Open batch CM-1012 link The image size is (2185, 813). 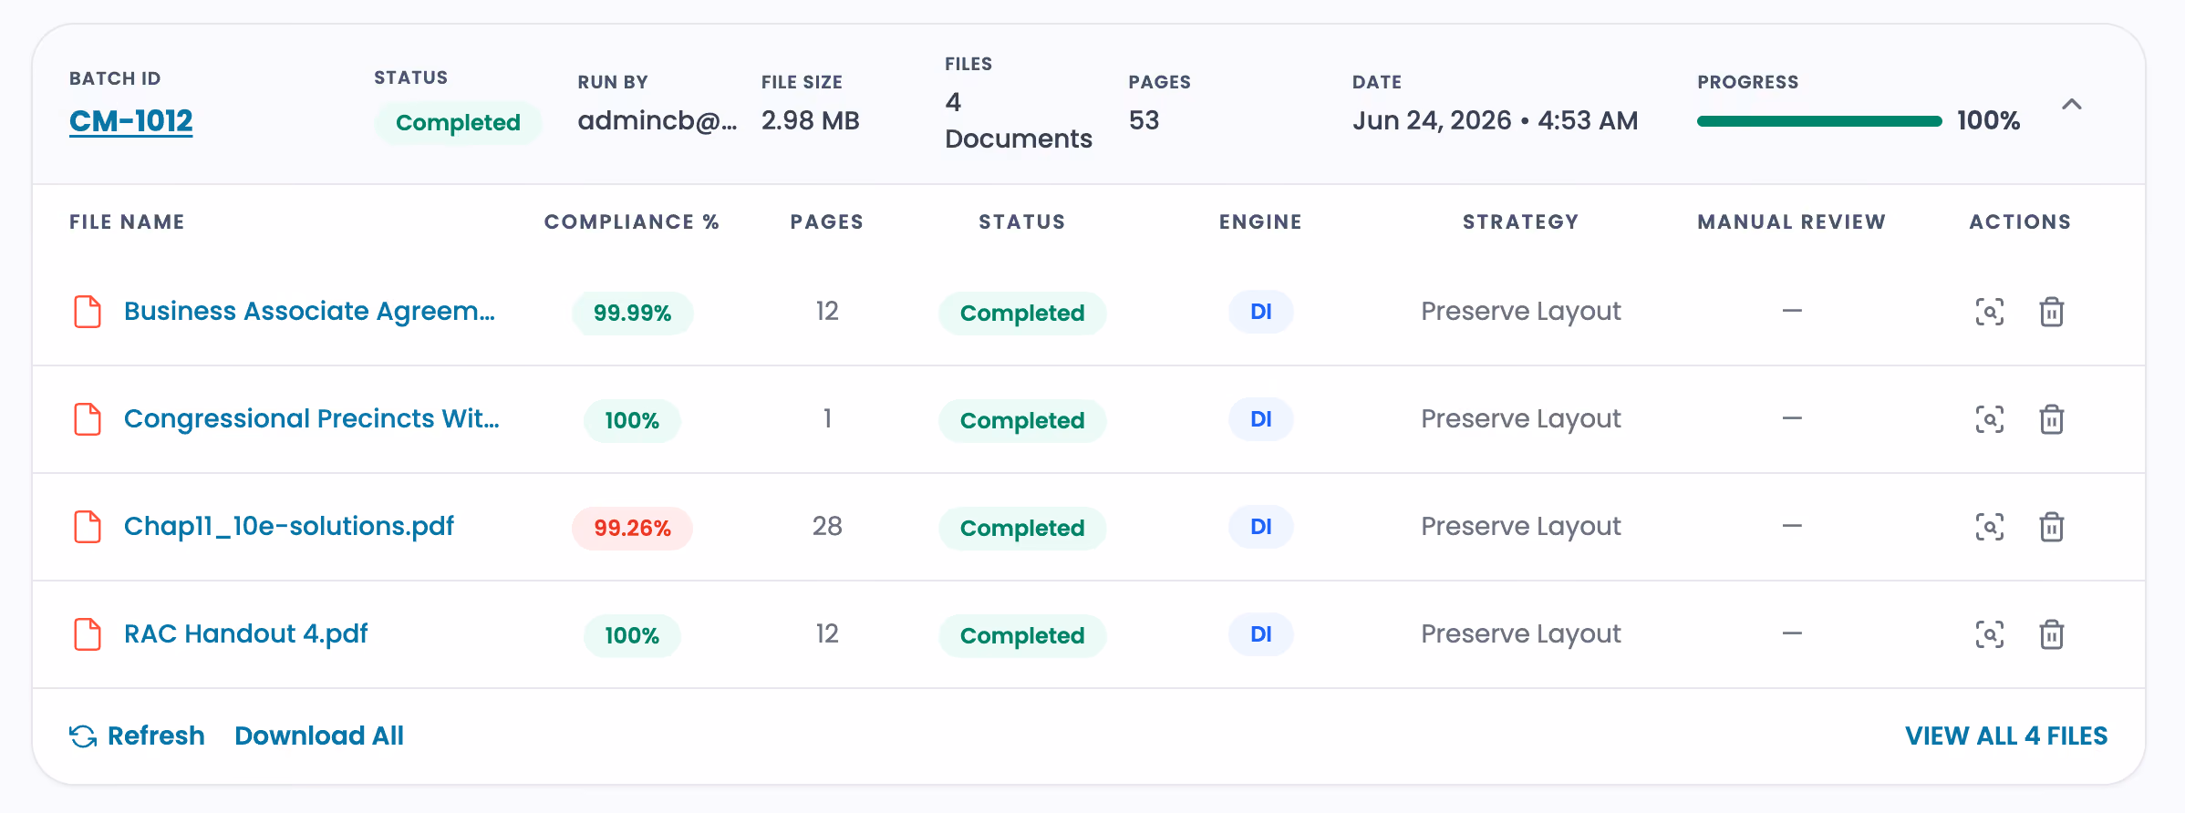pyautogui.click(x=131, y=121)
